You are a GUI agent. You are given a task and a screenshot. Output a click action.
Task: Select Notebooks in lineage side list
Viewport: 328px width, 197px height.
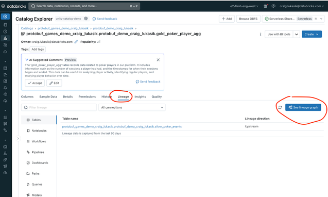pos(39,130)
